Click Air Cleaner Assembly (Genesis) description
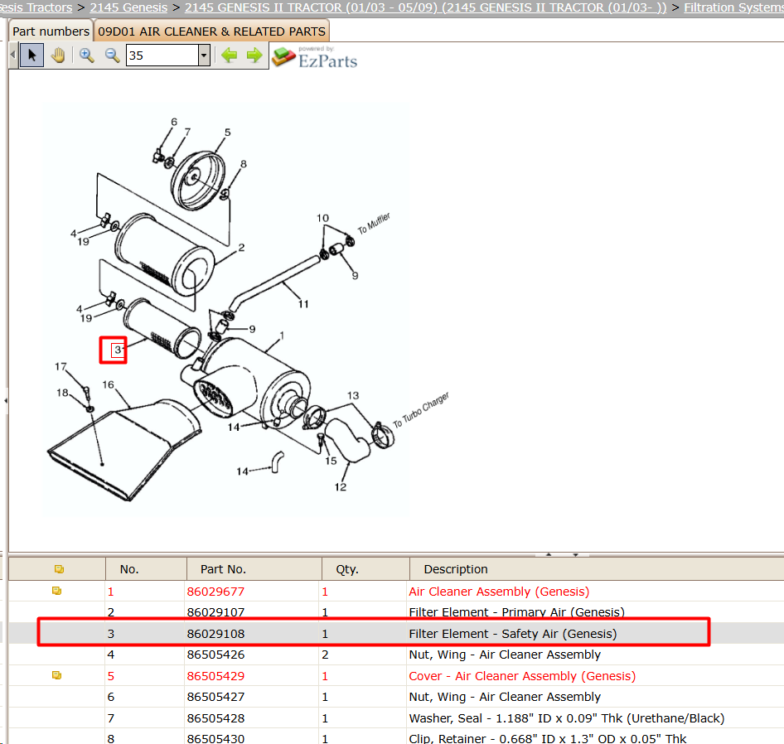 [499, 592]
